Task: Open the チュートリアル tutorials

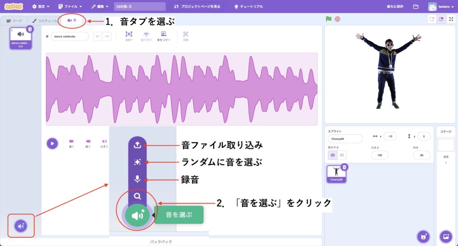Action: (248, 6)
